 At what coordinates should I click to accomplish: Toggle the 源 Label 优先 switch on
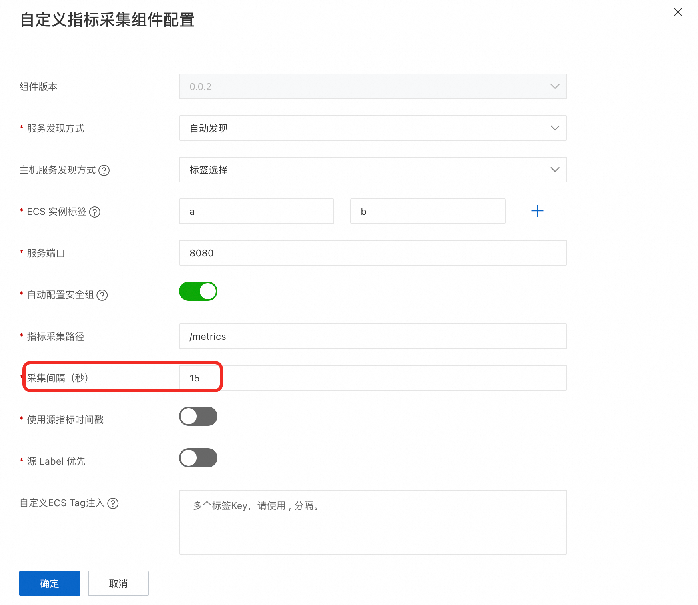(x=198, y=458)
